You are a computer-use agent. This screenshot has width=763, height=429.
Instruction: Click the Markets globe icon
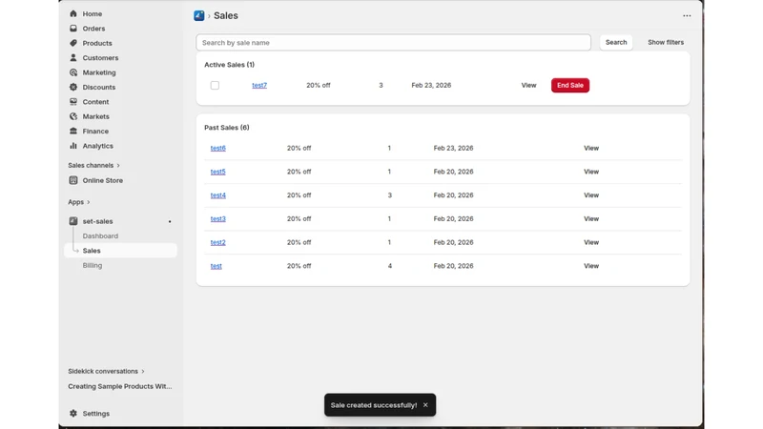coord(73,116)
